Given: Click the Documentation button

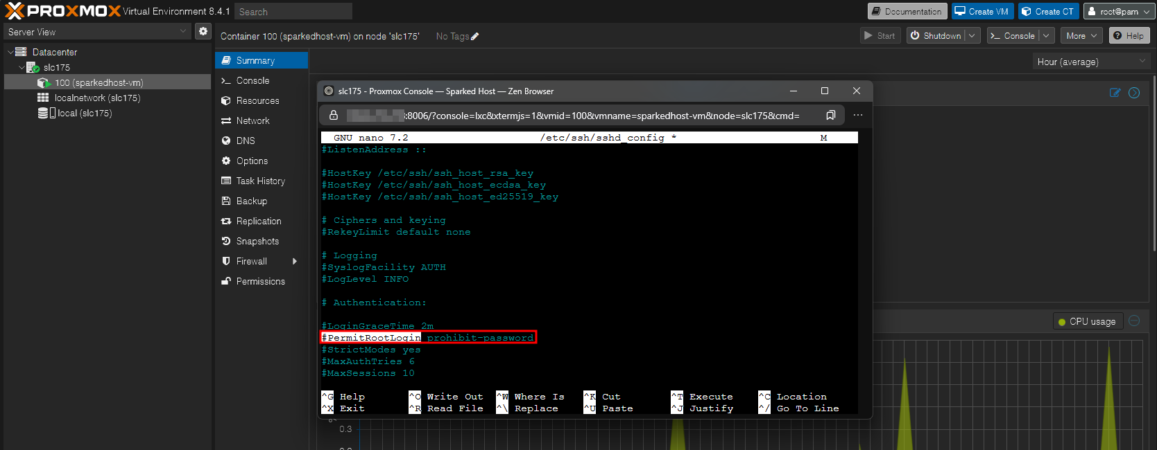Looking at the screenshot, I should click(x=907, y=11).
